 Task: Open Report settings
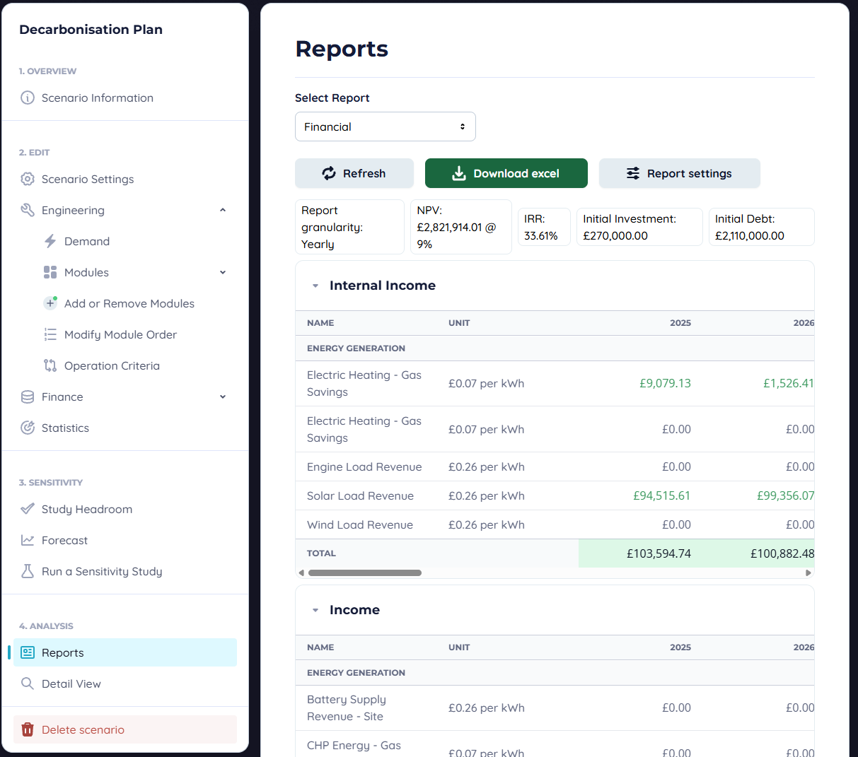679,174
